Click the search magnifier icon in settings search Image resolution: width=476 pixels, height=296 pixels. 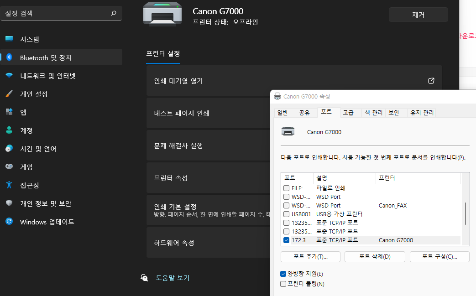click(x=114, y=13)
